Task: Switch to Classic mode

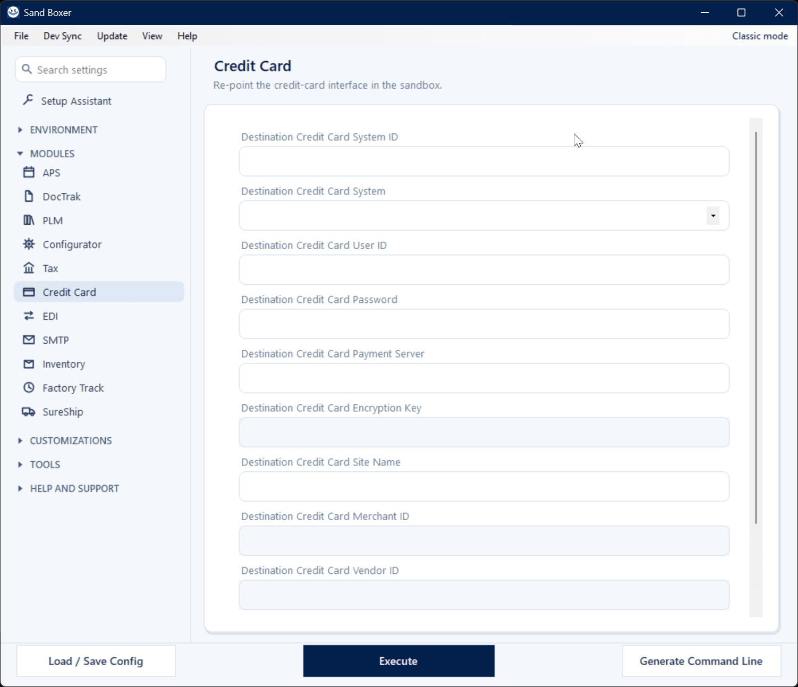Action: tap(760, 36)
